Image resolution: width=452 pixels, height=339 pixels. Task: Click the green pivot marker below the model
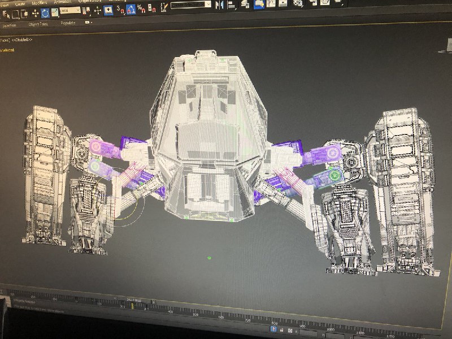[209, 258]
